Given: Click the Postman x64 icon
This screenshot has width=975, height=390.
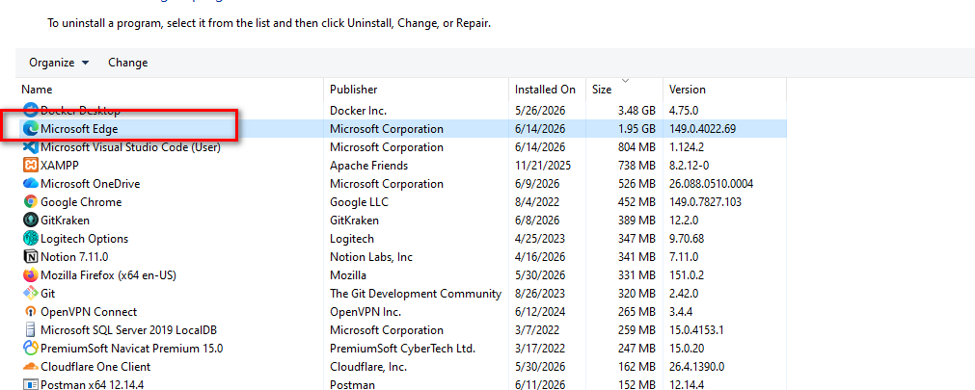Looking at the screenshot, I should [31, 384].
